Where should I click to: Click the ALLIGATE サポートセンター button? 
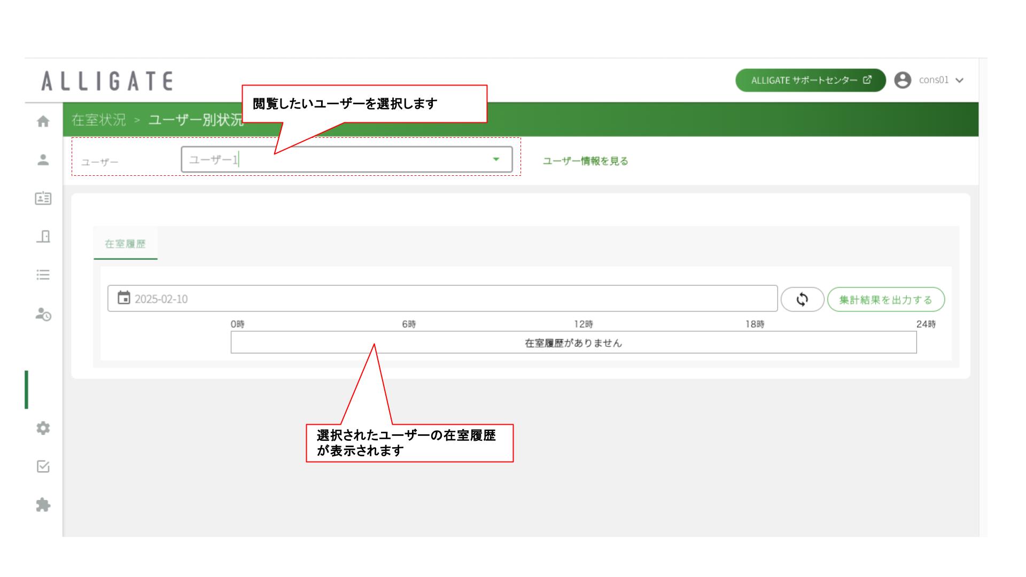[811, 80]
